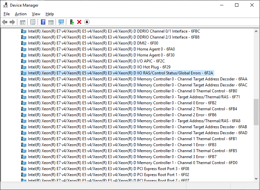Select DDRIO Channel 2/3 Interface - 6FB8 device

pos(114,37)
